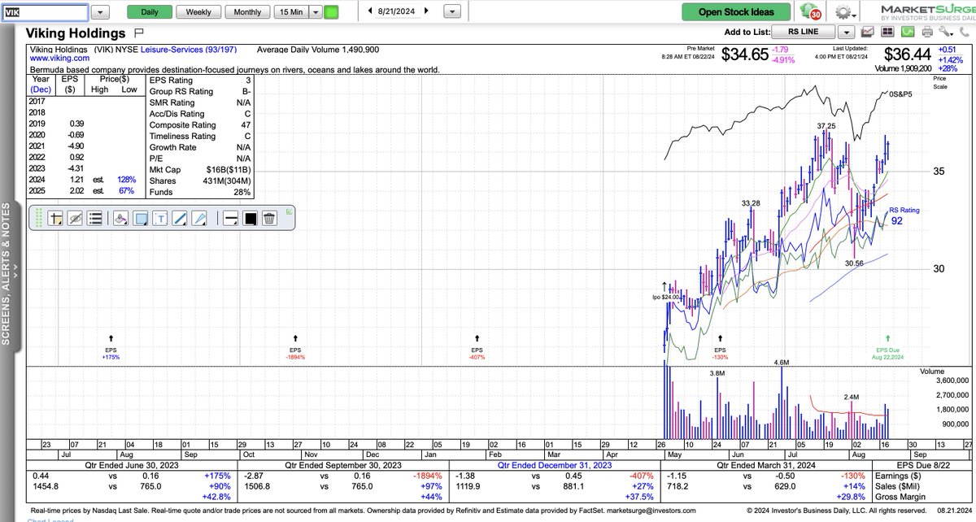Click the EPS -1894% marker arrow
This screenshot has height=522, width=976.
[x=295, y=337]
